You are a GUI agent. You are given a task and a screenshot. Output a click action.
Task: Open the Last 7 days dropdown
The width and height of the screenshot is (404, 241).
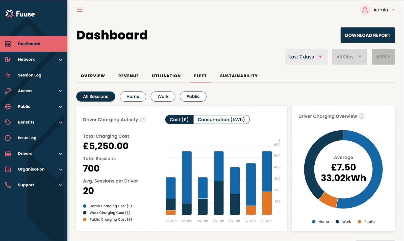pos(306,57)
